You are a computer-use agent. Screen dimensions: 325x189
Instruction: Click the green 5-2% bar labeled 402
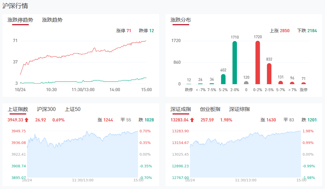(223, 79)
